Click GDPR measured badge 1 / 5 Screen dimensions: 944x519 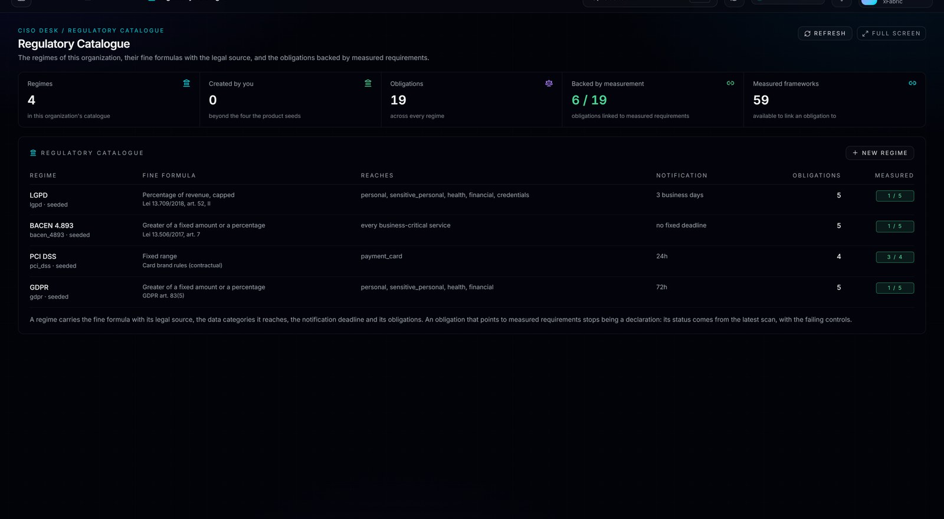(x=894, y=288)
